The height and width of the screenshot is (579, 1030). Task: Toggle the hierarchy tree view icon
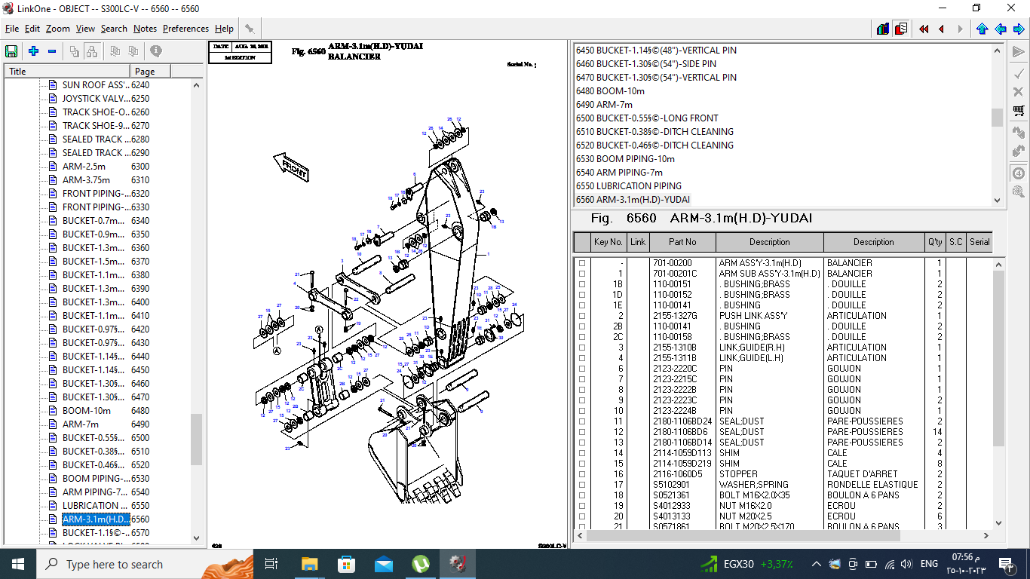point(91,51)
